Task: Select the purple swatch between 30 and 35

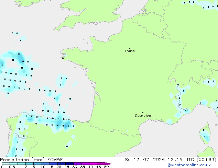Action: 77,164
